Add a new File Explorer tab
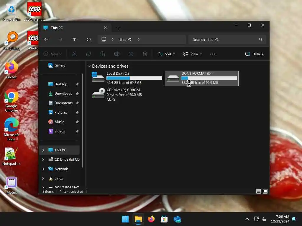Image resolution: width=302 pixels, height=226 pixels. 118,28
